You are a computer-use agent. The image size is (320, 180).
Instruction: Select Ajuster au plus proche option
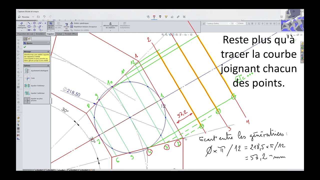coord(34,100)
